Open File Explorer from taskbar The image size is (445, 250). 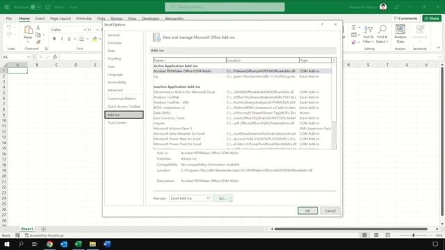pos(92,244)
